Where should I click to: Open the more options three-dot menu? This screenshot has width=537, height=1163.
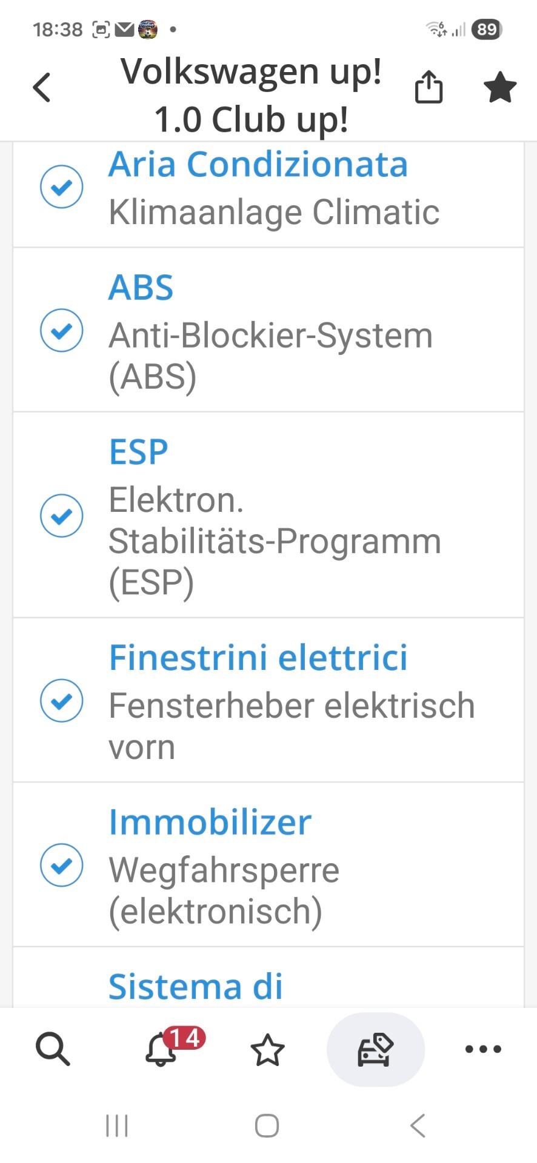(x=483, y=1049)
